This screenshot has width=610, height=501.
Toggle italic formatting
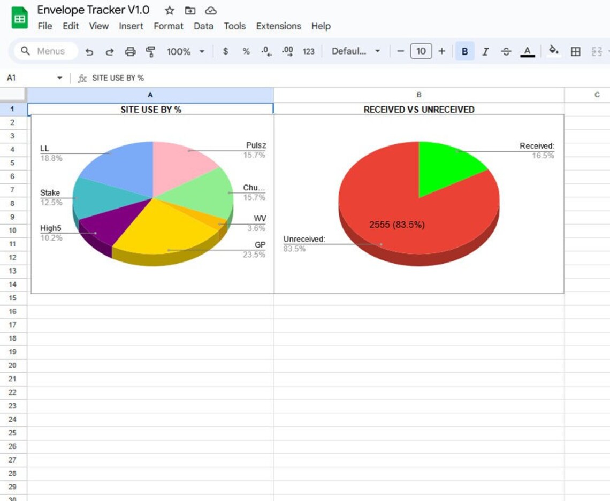pos(485,51)
